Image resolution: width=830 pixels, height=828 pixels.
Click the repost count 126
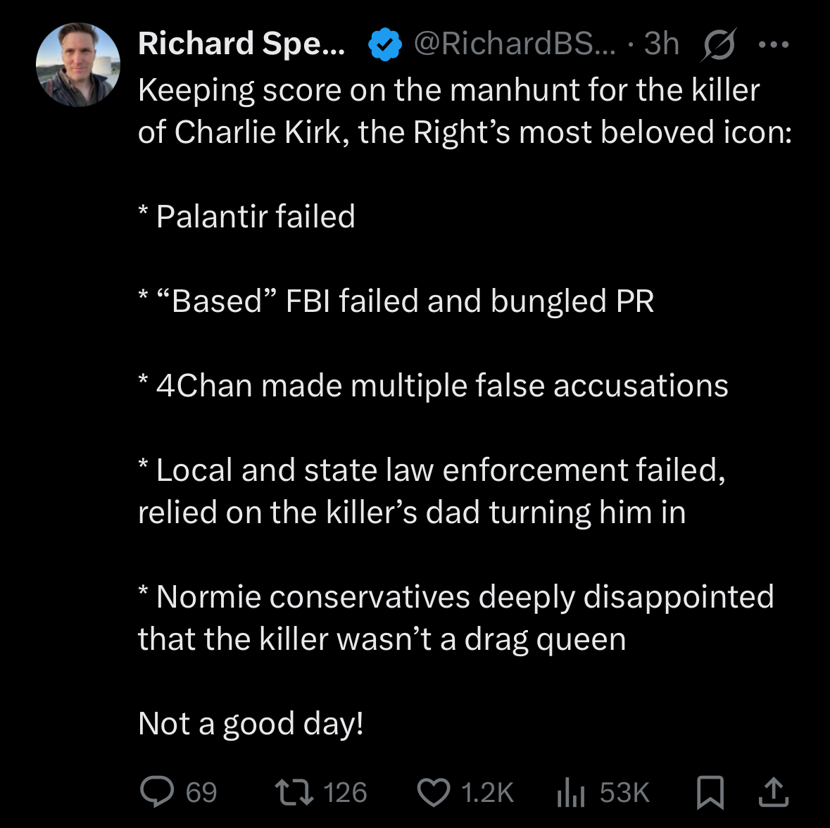[345, 792]
